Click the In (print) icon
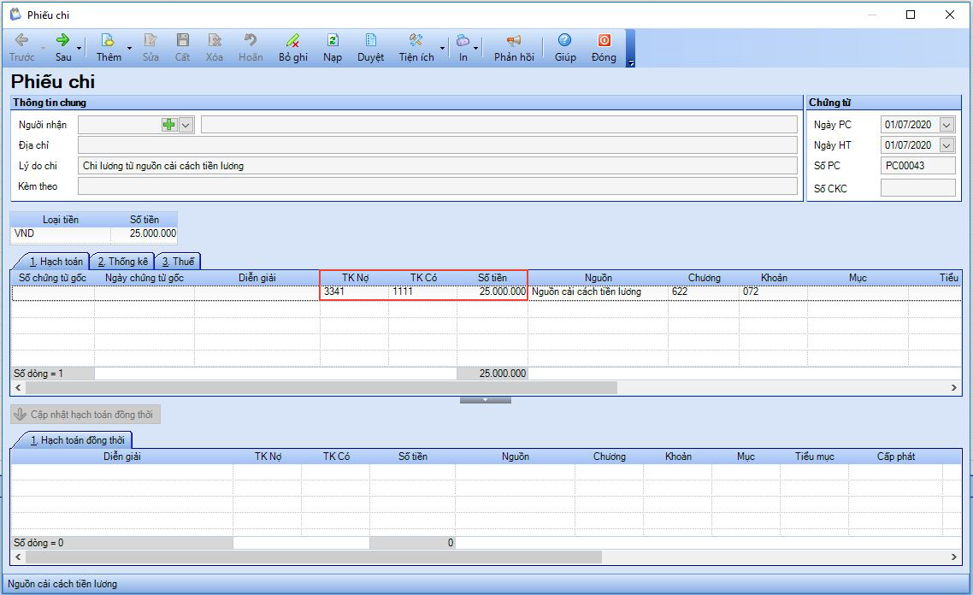 (x=463, y=40)
